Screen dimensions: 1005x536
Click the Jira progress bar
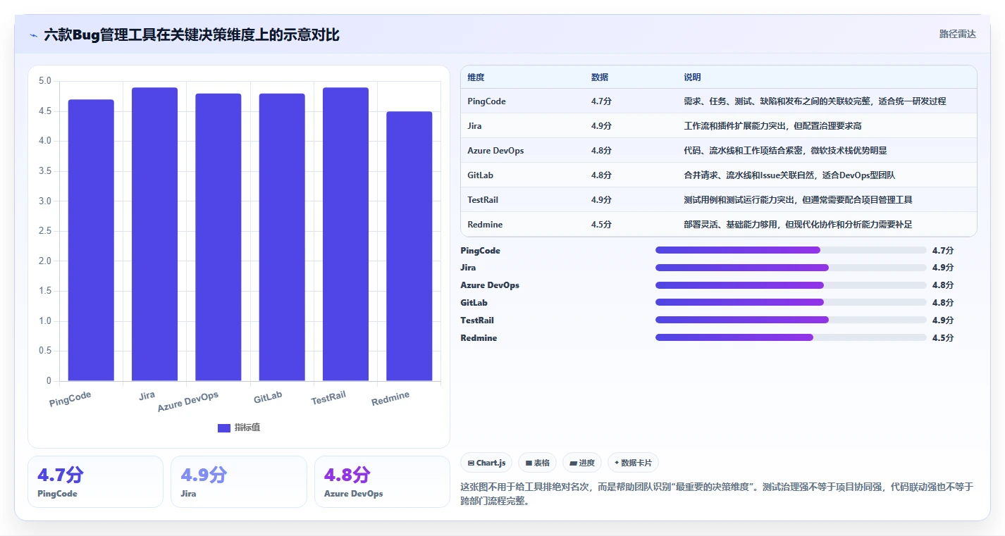791,268
